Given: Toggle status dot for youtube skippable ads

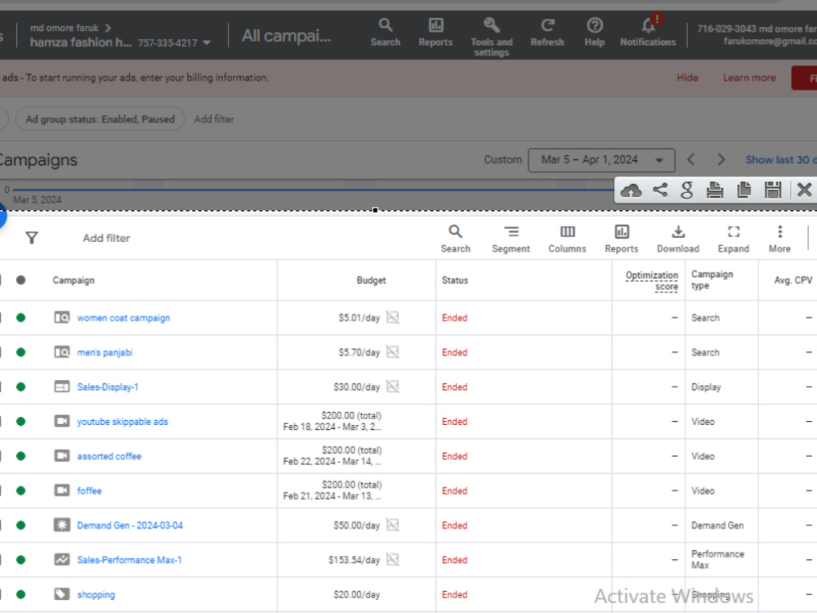Looking at the screenshot, I should [21, 421].
